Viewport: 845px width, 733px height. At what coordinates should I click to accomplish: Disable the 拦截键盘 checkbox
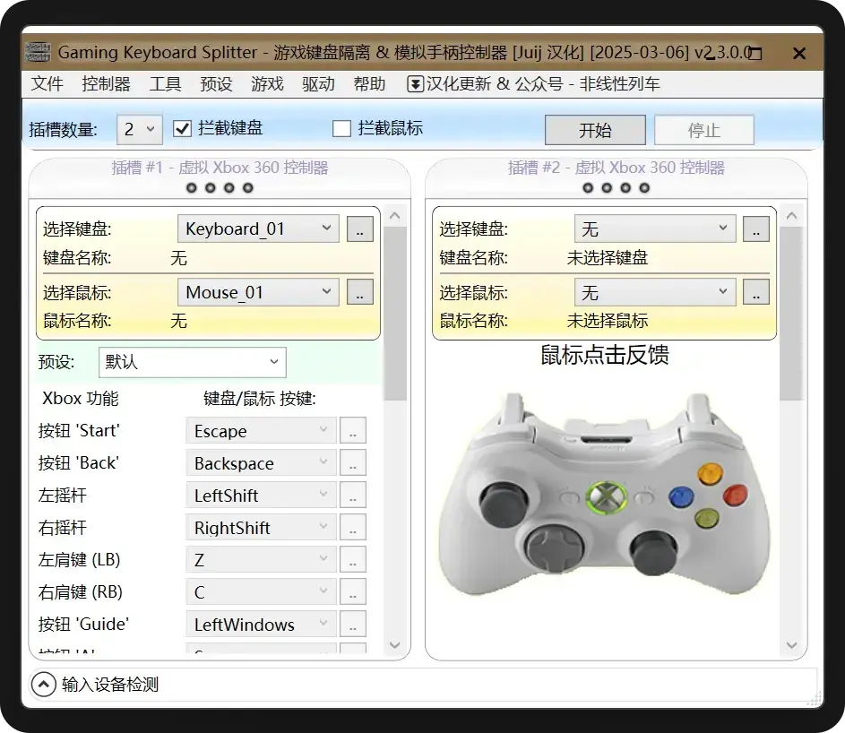coord(183,129)
